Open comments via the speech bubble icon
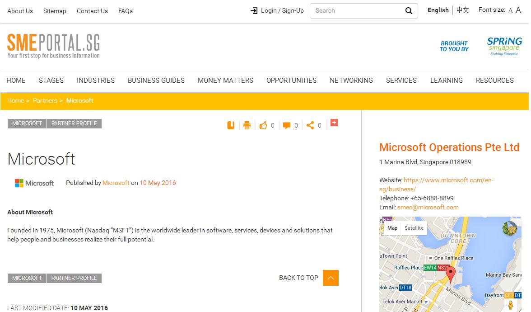Image resolution: width=531 pixels, height=312 pixels. (286, 126)
